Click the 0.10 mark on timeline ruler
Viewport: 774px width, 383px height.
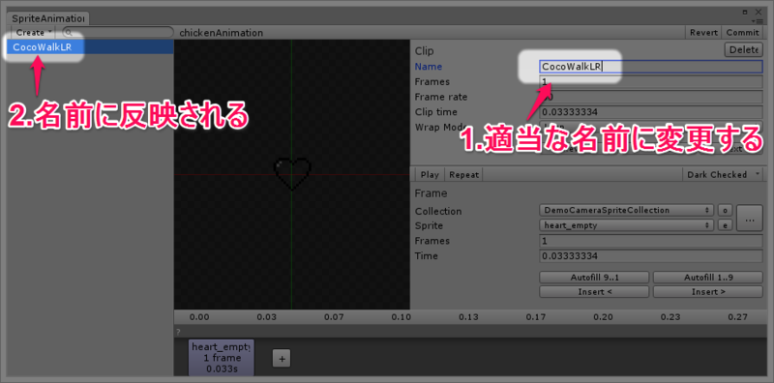tap(401, 317)
